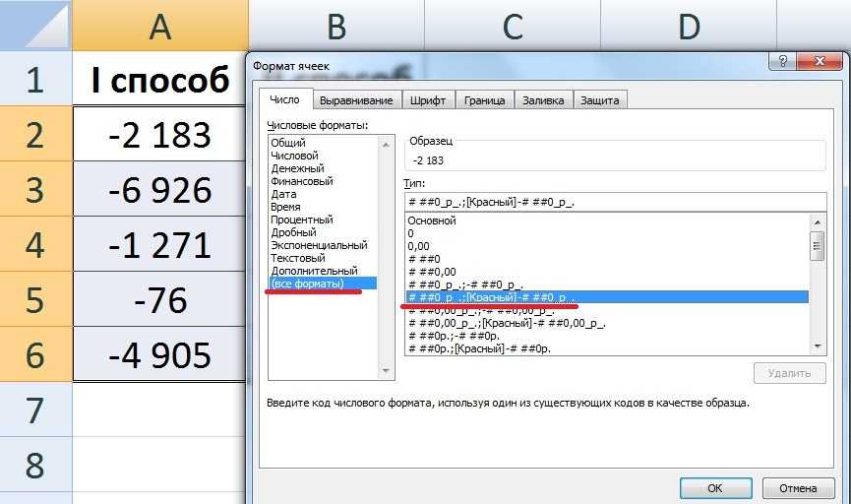Select the (все форматы) category
The height and width of the screenshot is (504, 851).
click(x=323, y=283)
